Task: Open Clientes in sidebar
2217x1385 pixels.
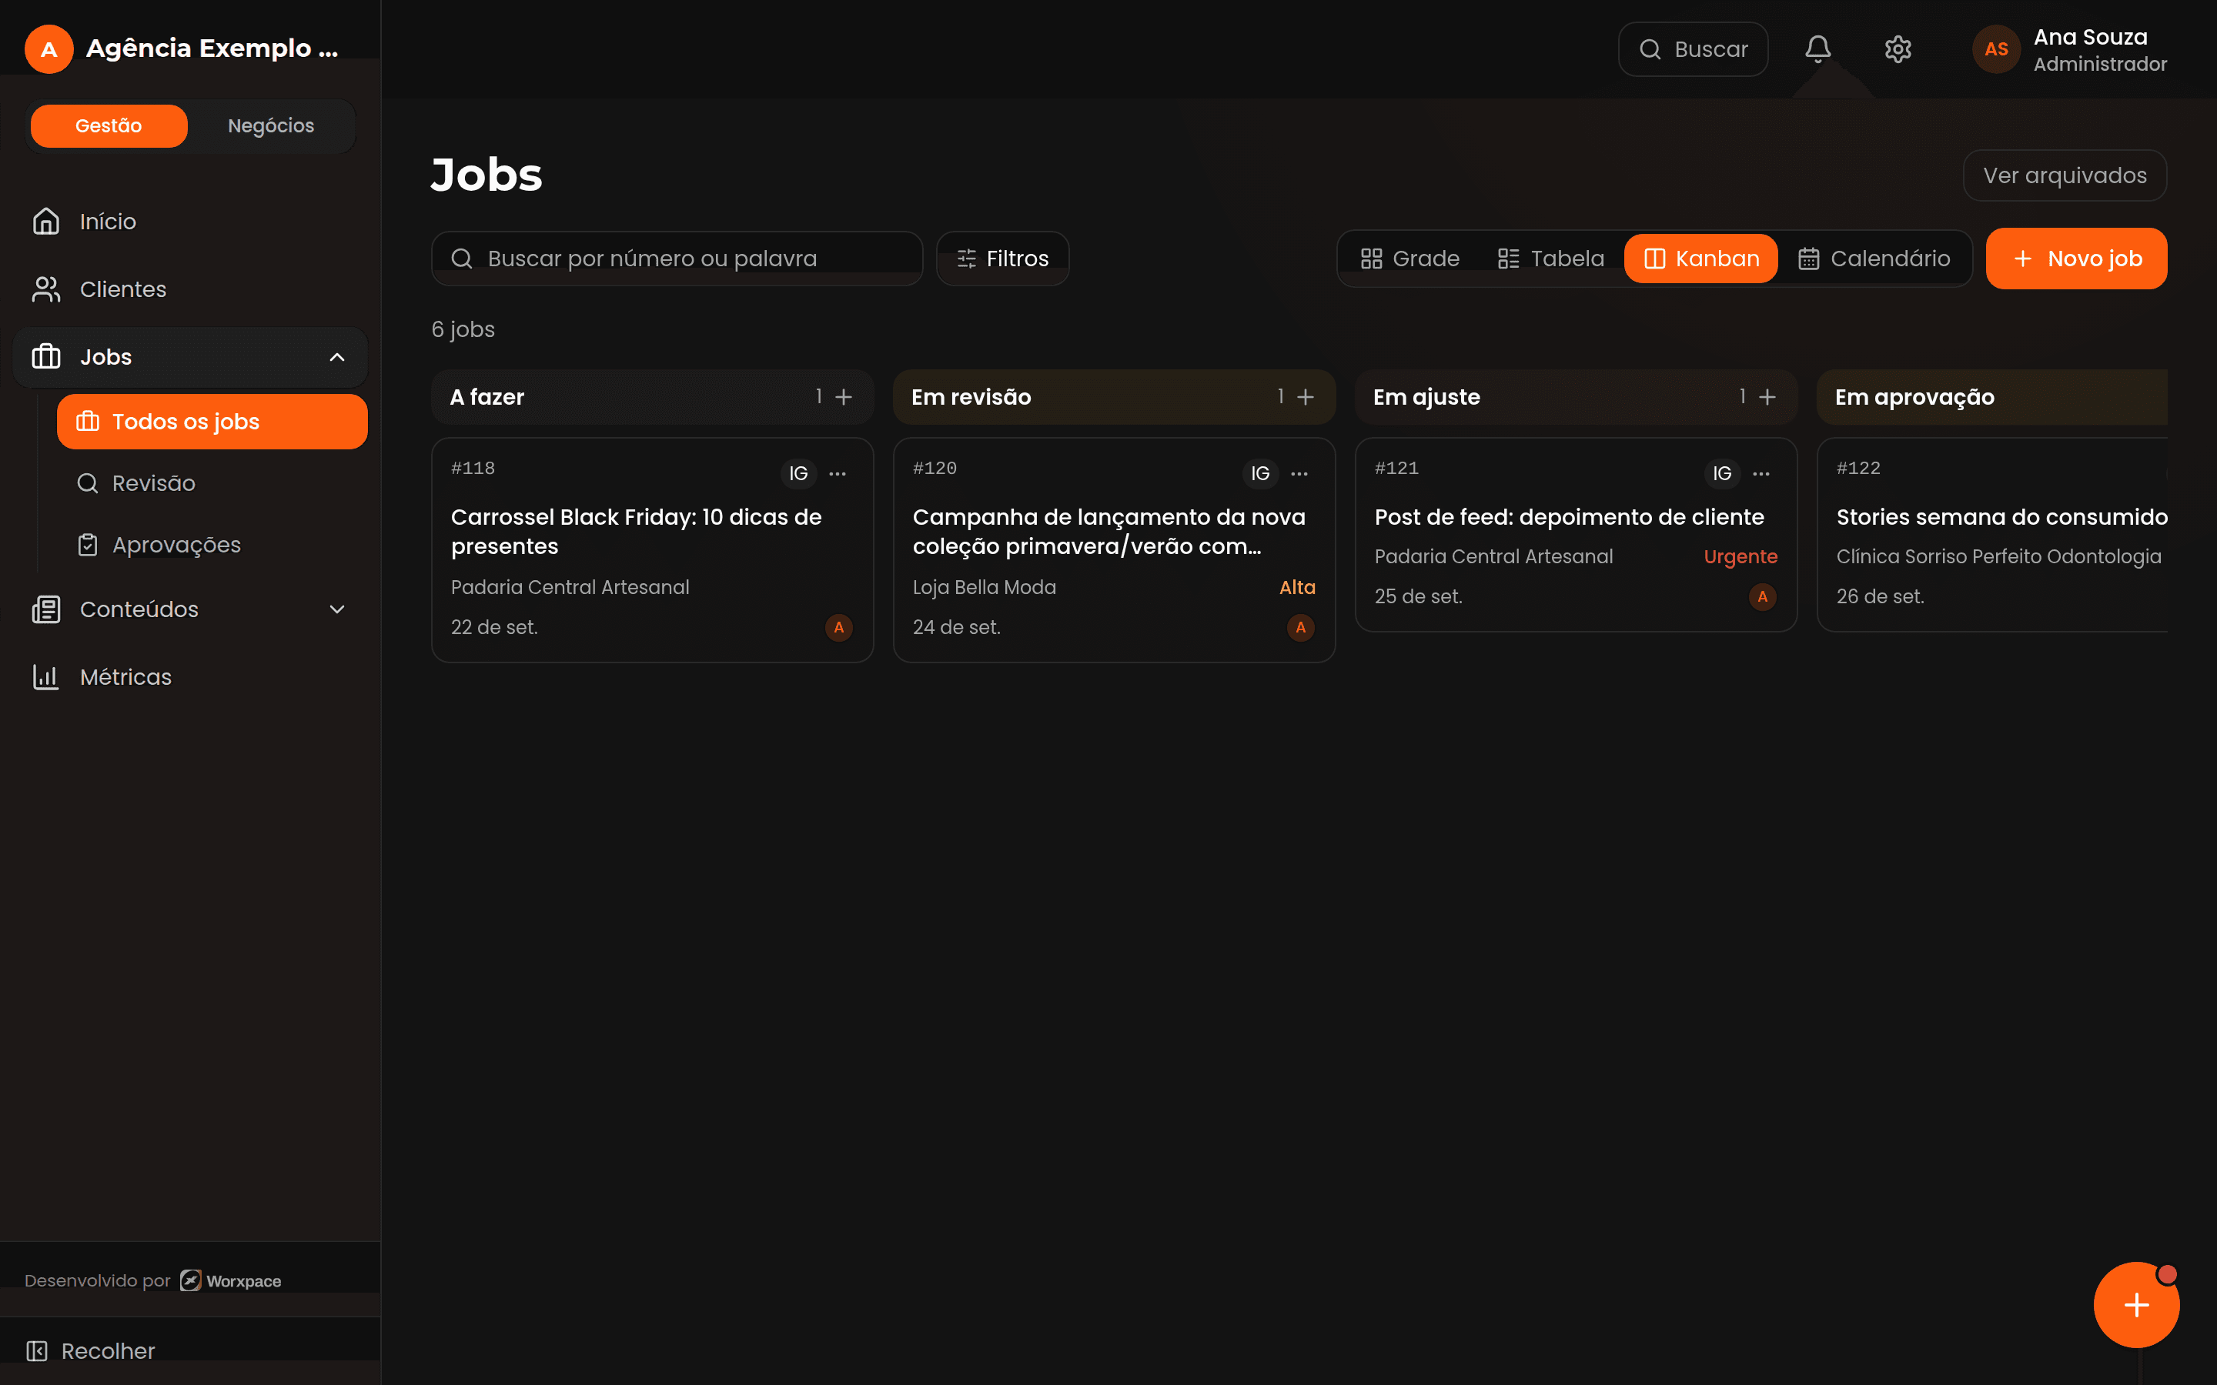Action: tap(191, 289)
